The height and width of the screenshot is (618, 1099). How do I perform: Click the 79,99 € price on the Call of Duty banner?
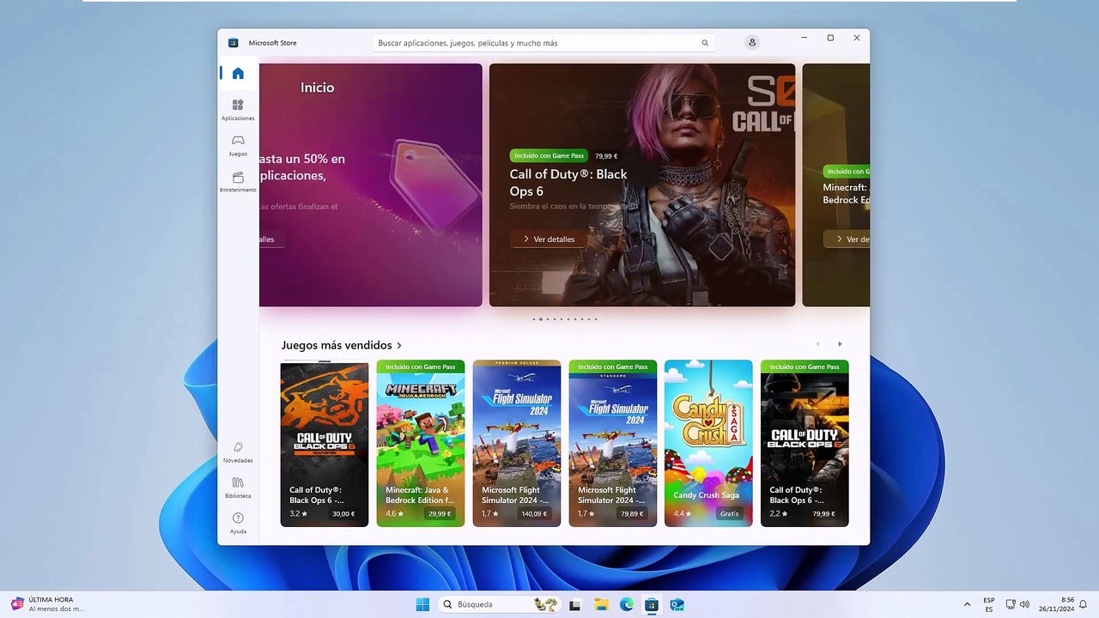pyautogui.click(x=606, y=156)
